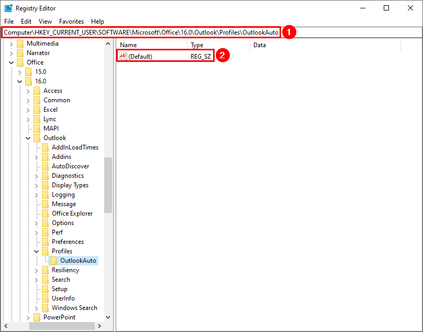Expand the Windows Search key

coord(37,308)
